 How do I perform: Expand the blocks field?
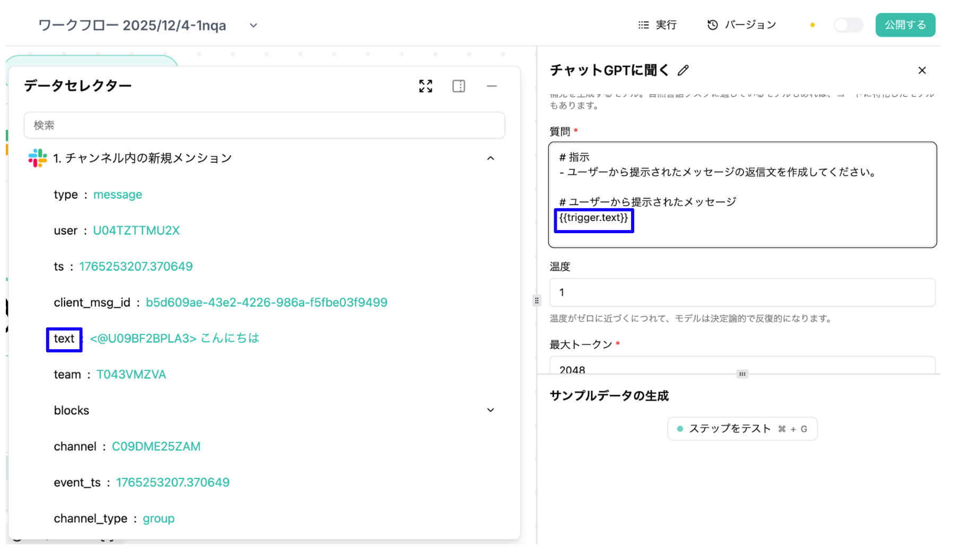click(x=491, y=410)
